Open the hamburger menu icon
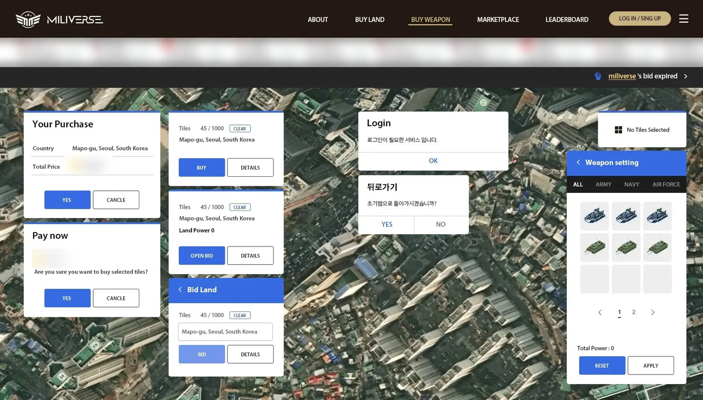 click(x=684, y=18)
